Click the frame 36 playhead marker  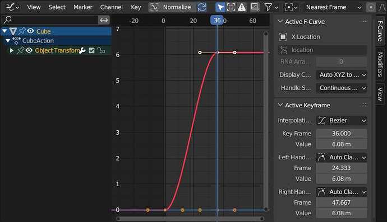(216, 20)
